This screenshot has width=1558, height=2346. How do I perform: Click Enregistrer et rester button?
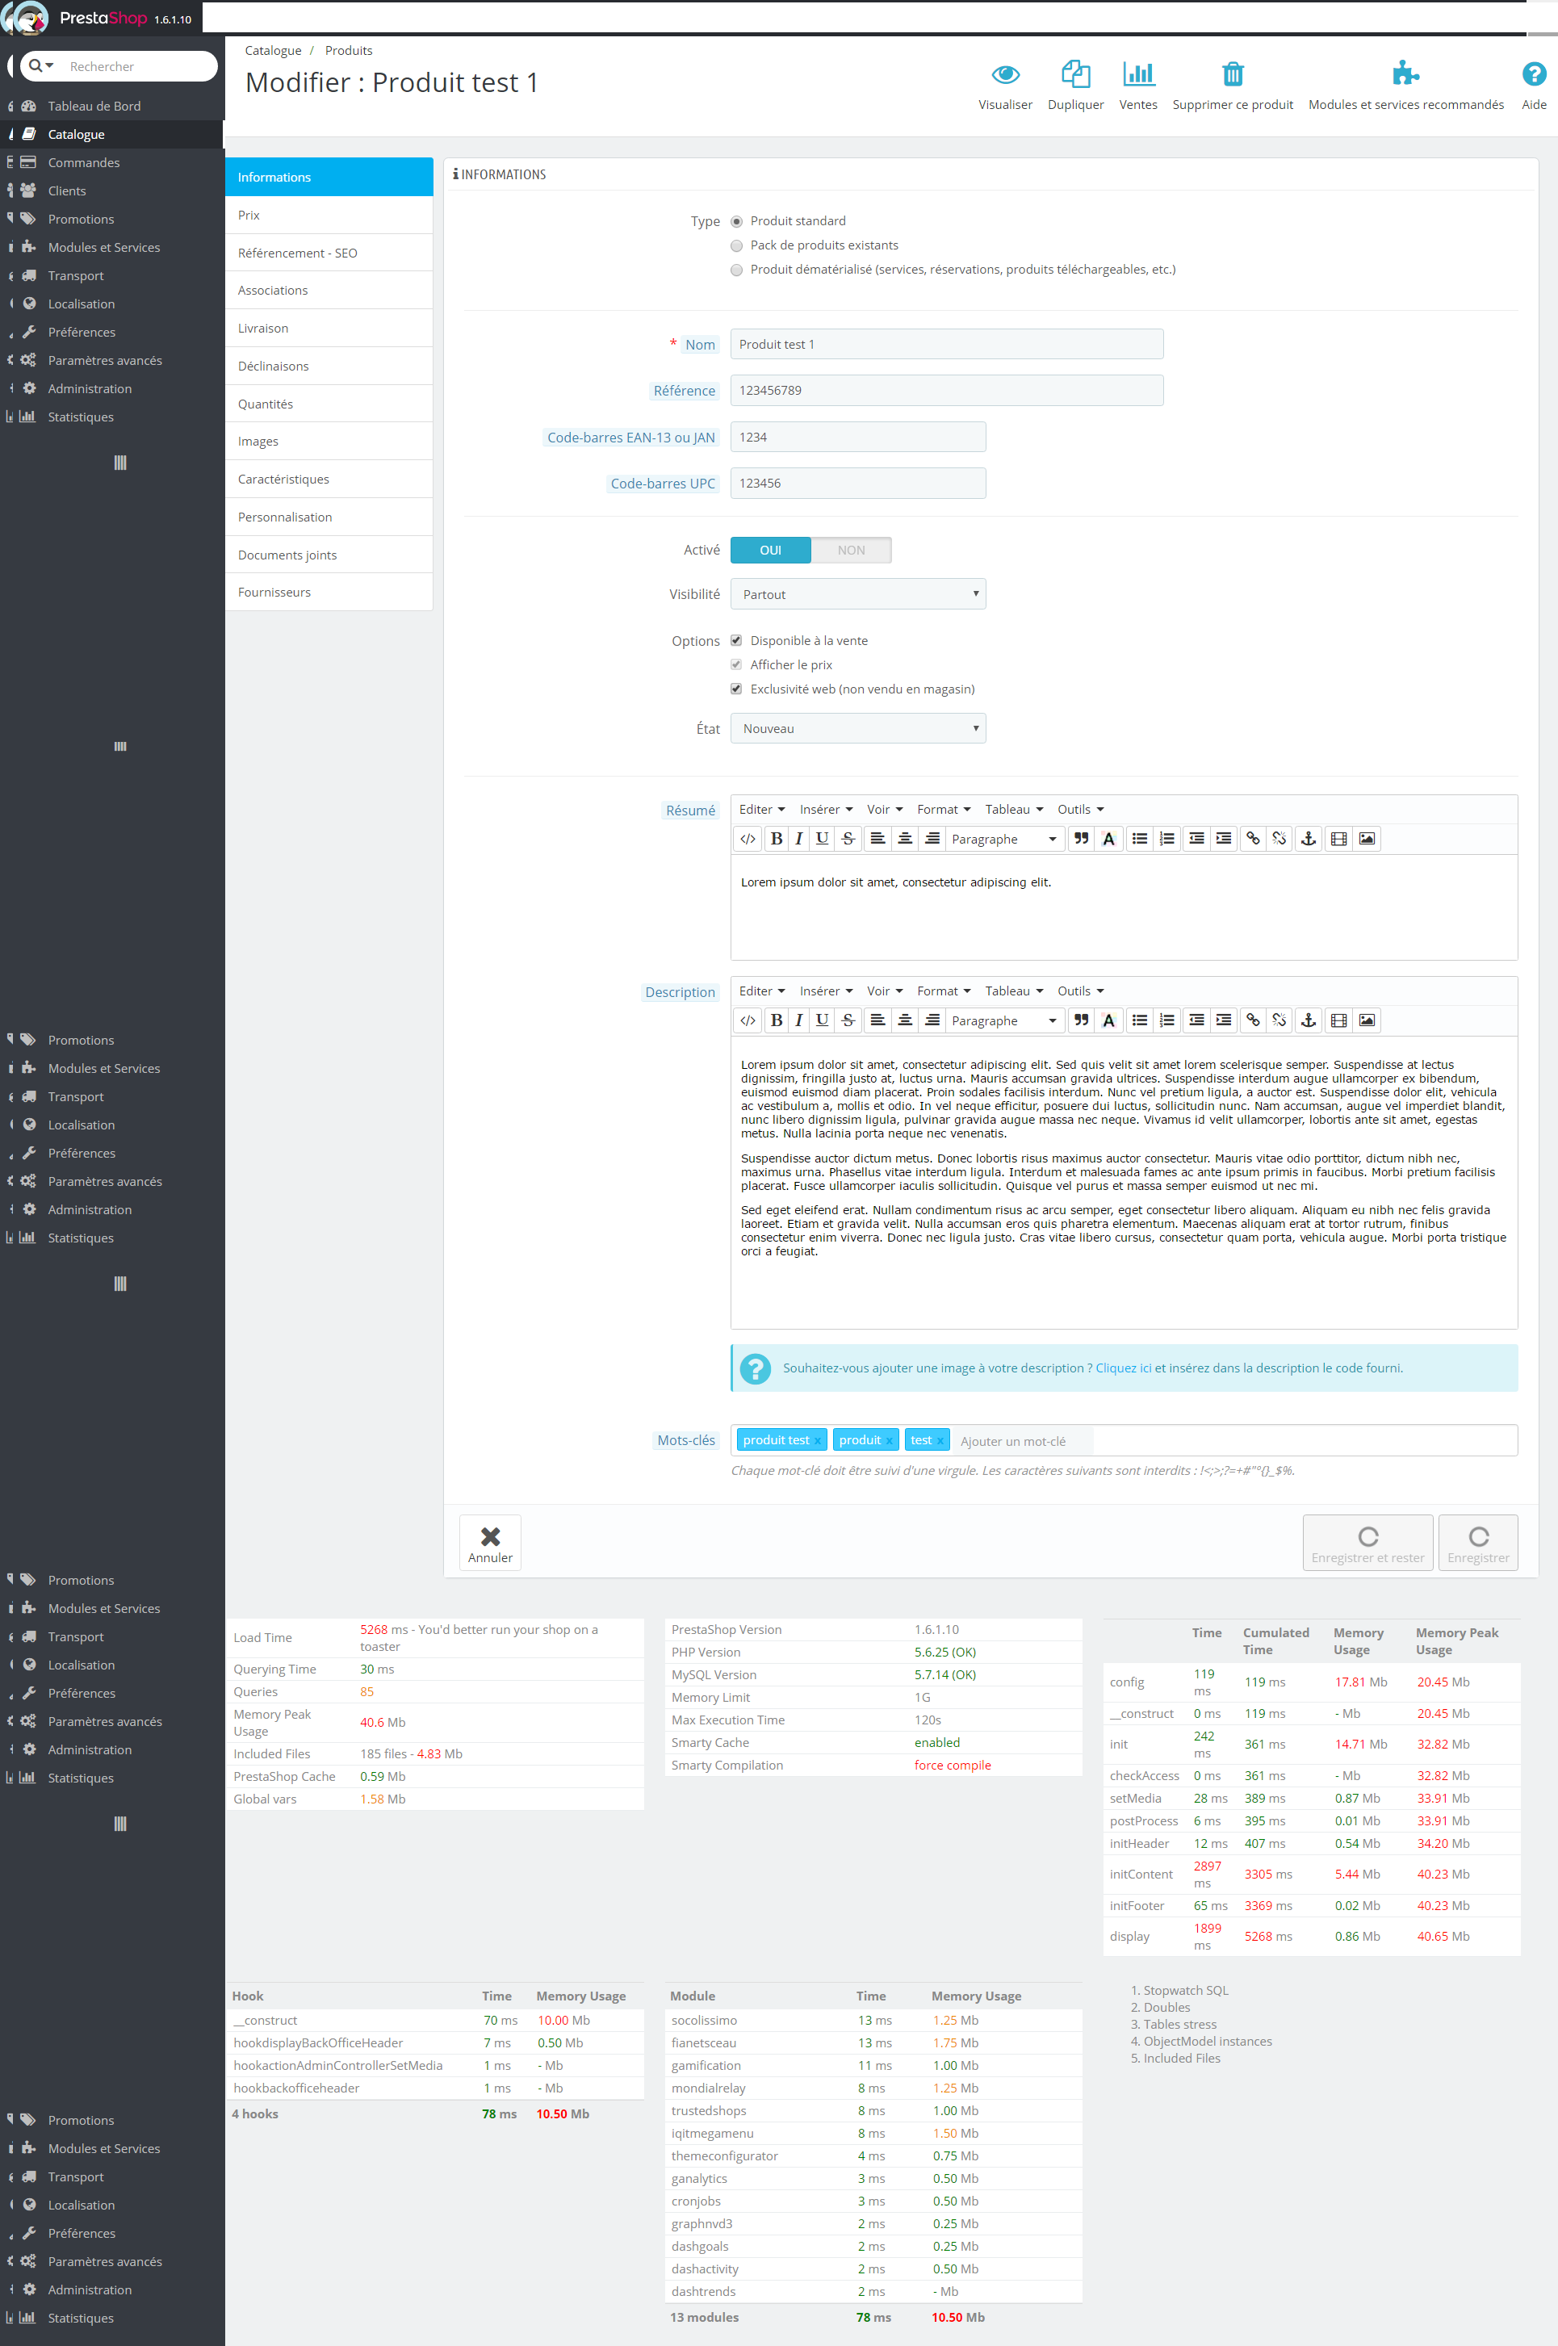coord(1367,1543)
